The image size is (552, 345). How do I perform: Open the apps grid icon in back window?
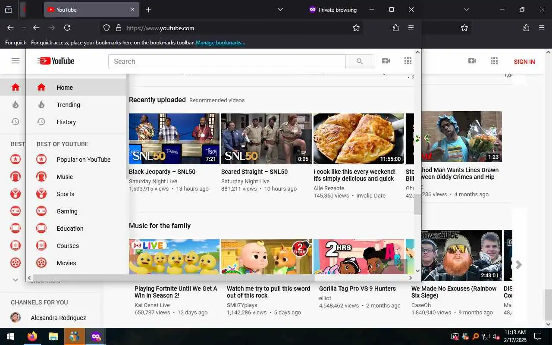pos(494,61)
